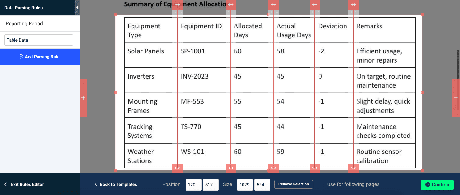Click the plus handle on the right table edge
Image resolution: width=460 pixels, height=195 pixels.
[456, 98]
